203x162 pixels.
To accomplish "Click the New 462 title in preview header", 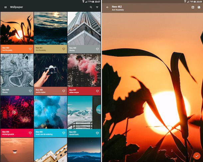I will (x=117, y=6).
